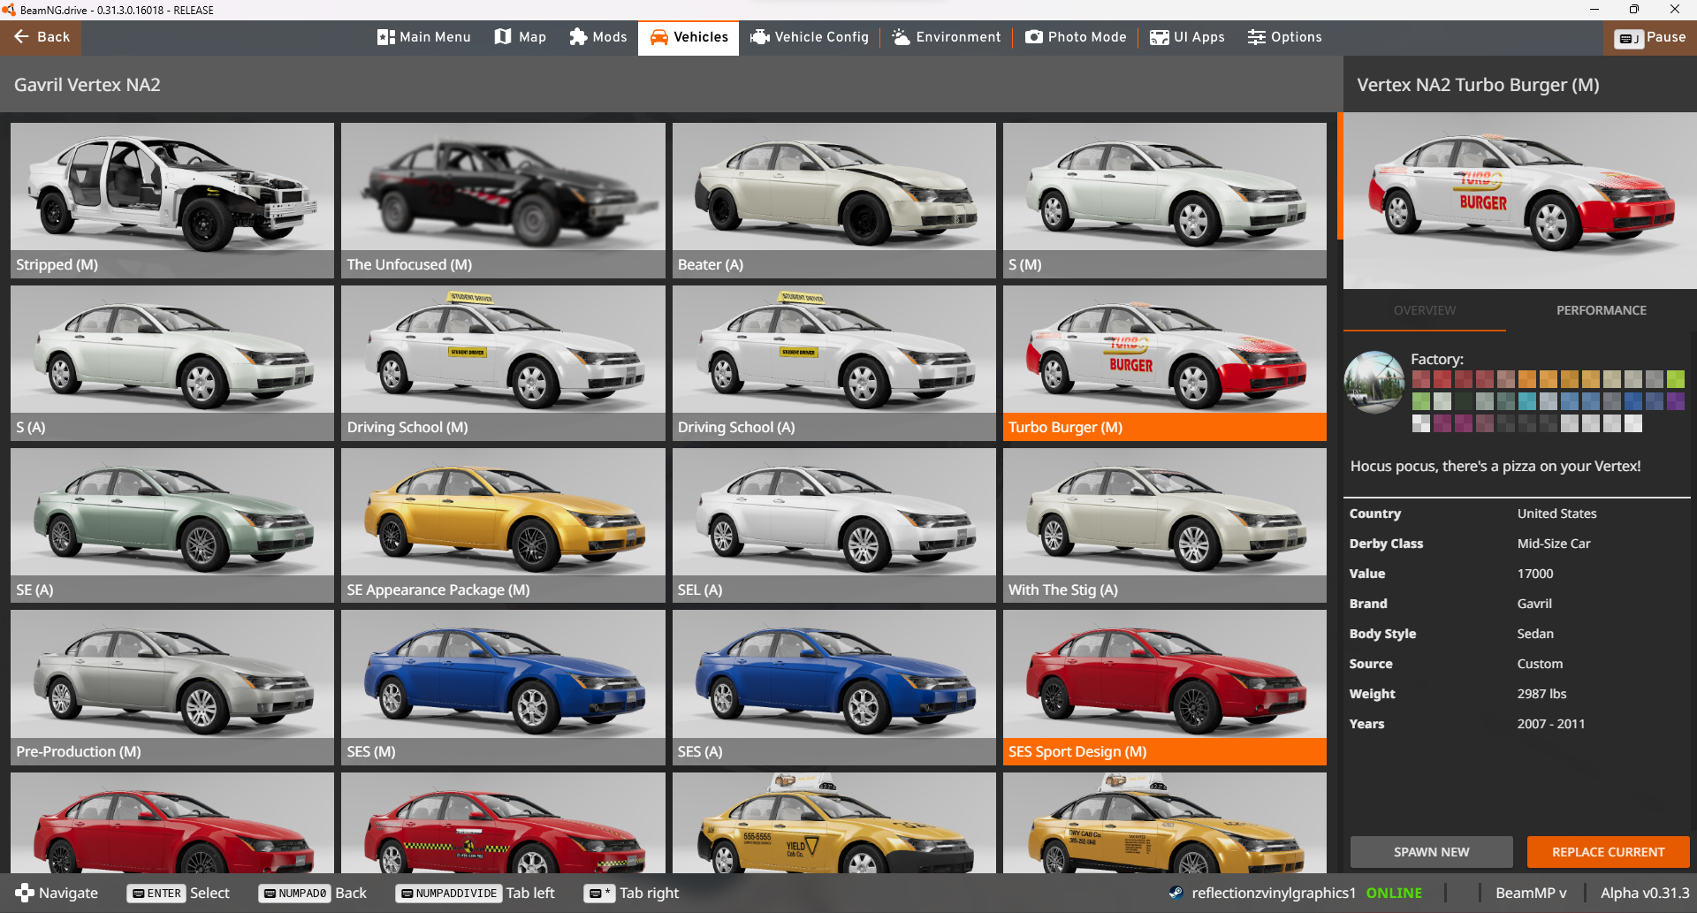
Task: Switch to the PERFORMANCE tab
Action: (1602, 310)
